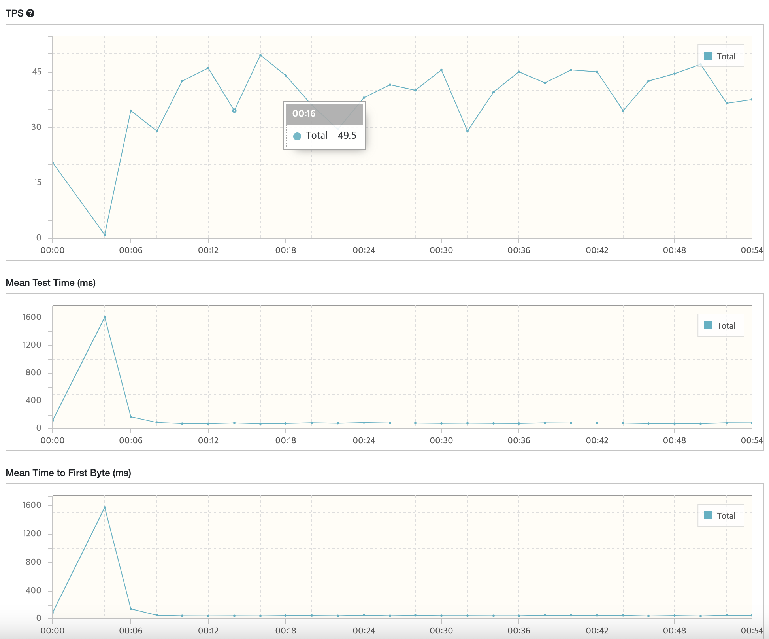This screenshot has width=769, height=639.
Task: Click the Mean Time to First Byte heading
Action: click(x=68, y=473)
